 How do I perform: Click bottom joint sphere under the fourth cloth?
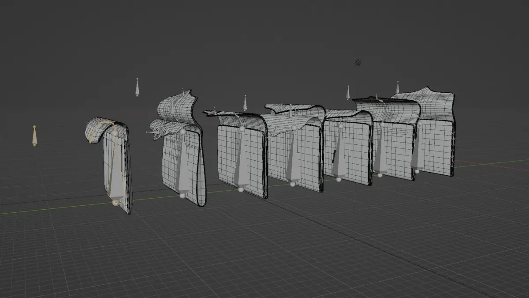292,184
